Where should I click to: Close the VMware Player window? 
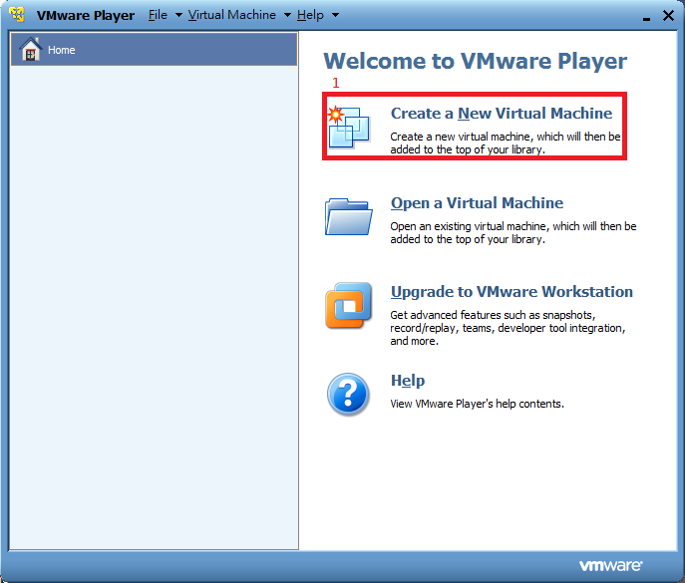tap(668, 16)
